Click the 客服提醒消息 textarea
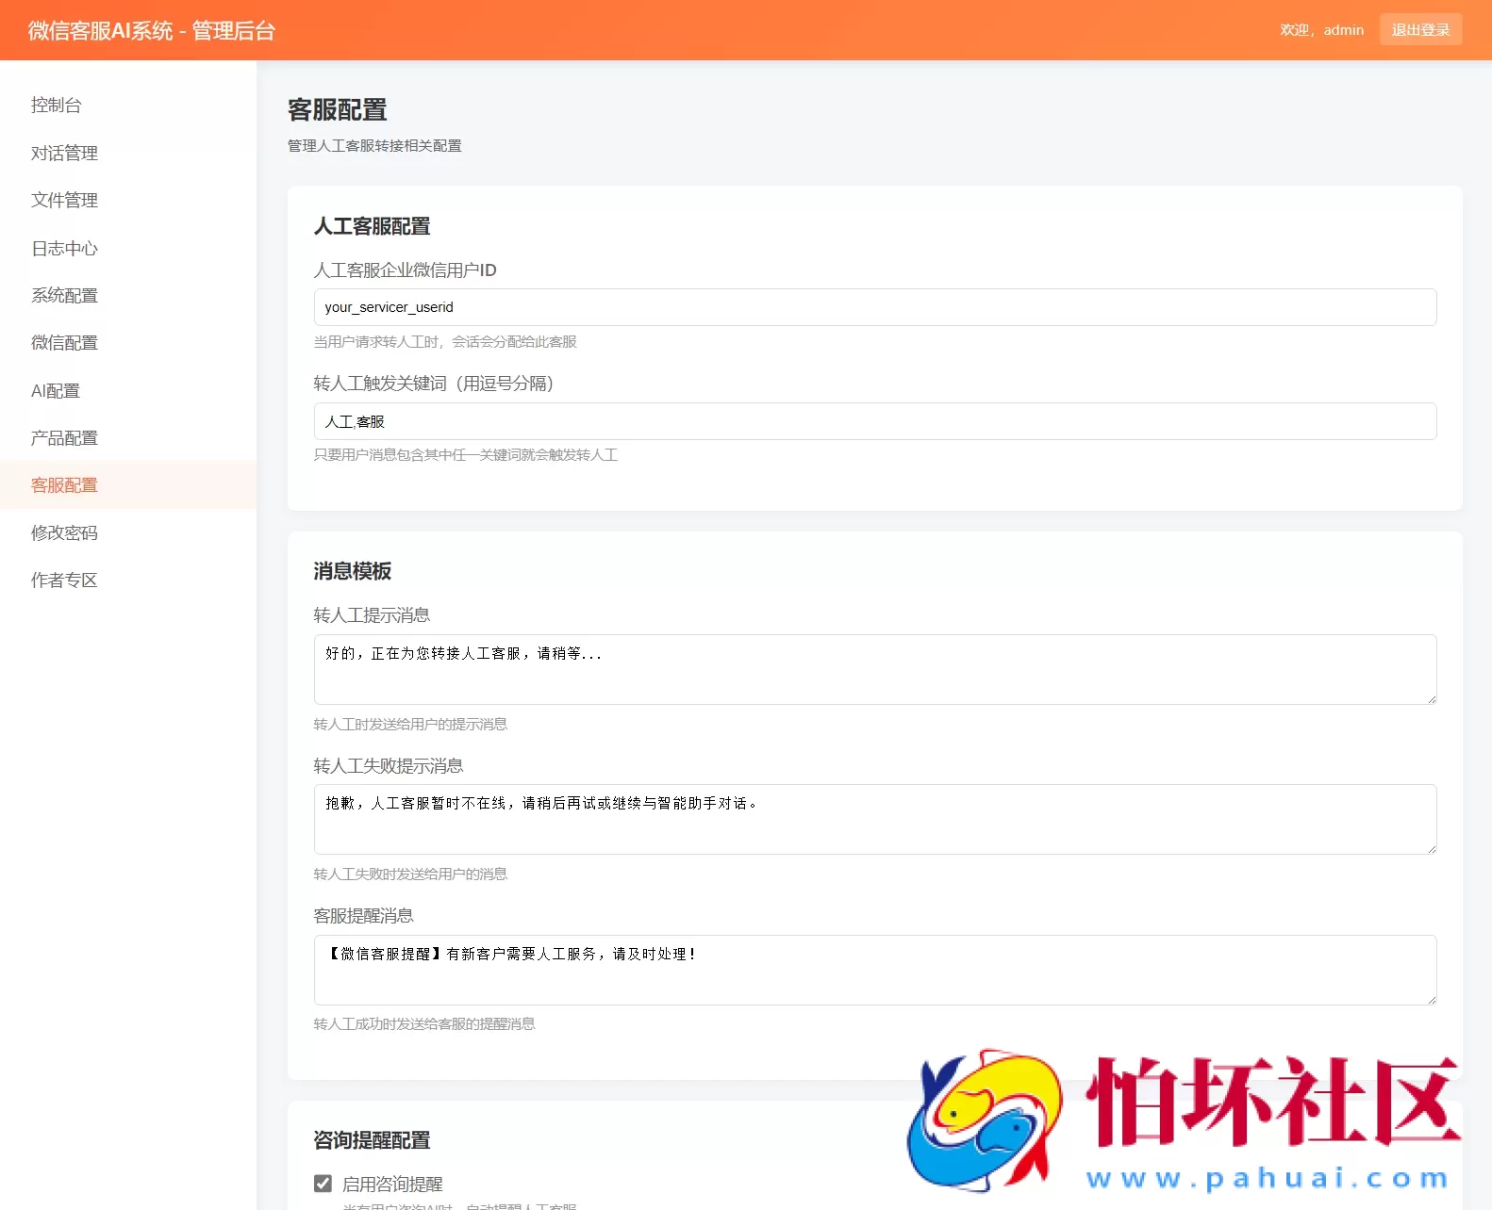1492x1210 pixels. (x=874, y=970)
